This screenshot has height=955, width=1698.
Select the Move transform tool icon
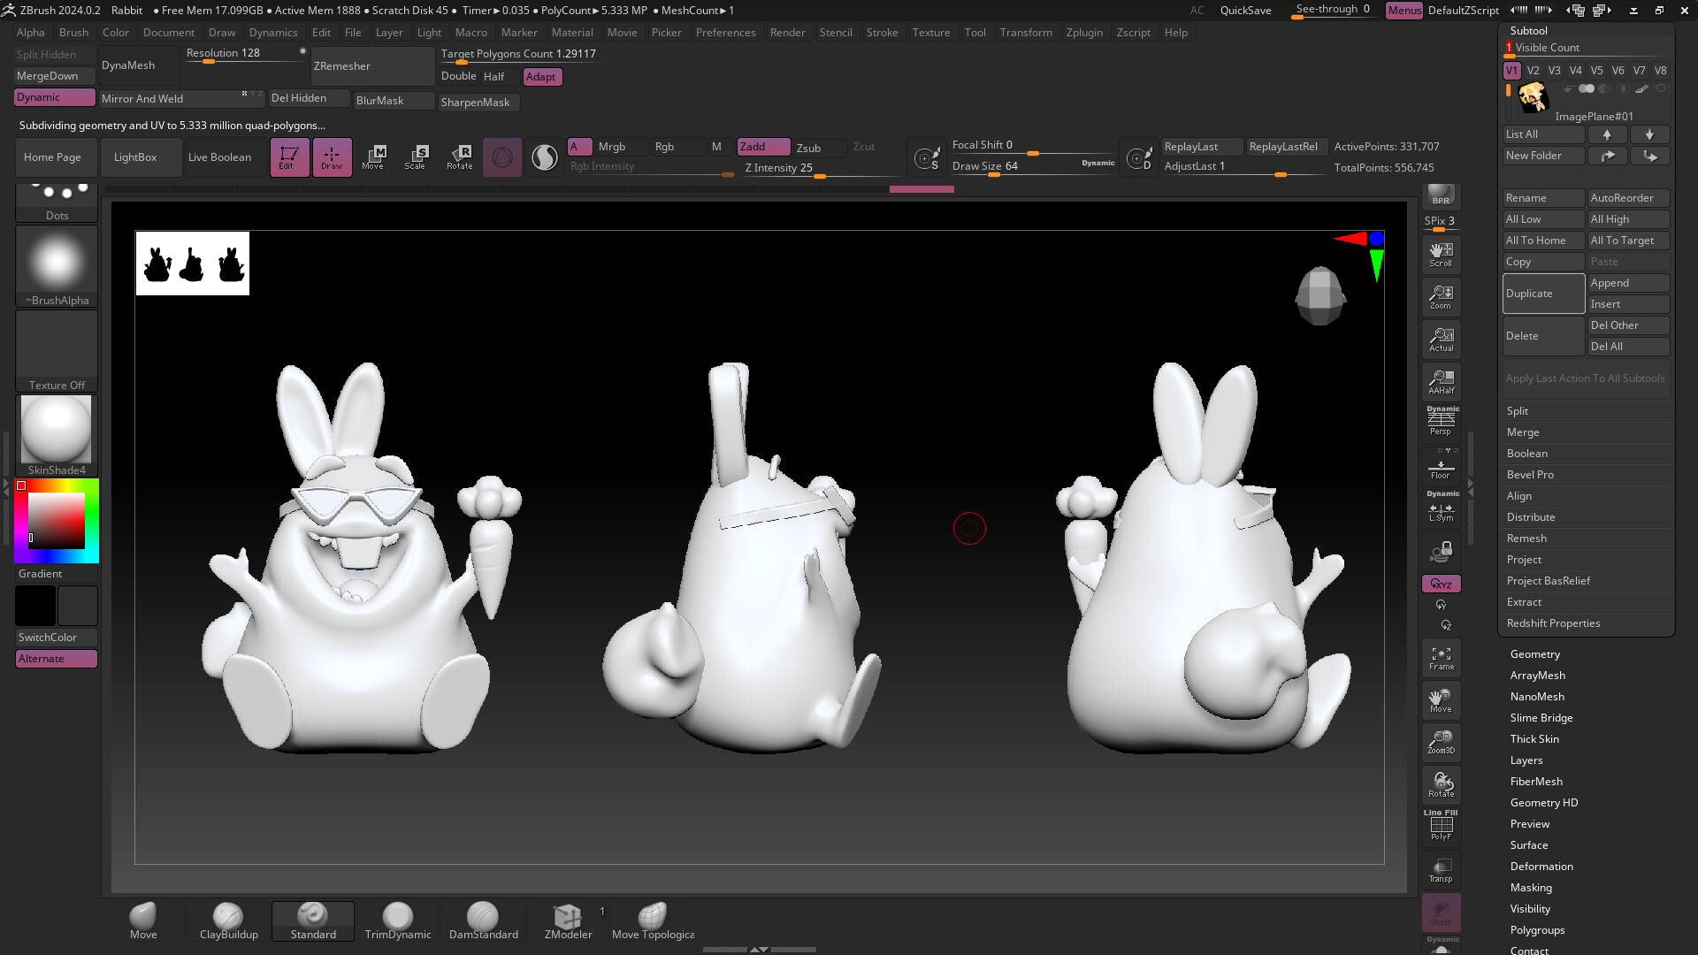(373, 157)
